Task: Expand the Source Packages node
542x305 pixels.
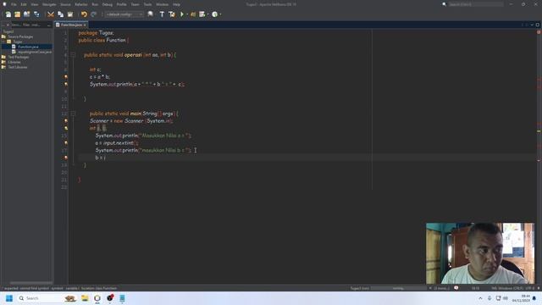Action: 3,36
